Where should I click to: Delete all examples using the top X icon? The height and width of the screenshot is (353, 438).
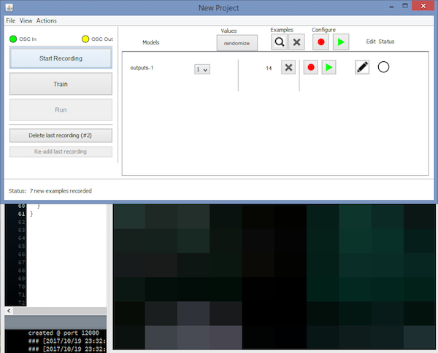coord(297,42)
